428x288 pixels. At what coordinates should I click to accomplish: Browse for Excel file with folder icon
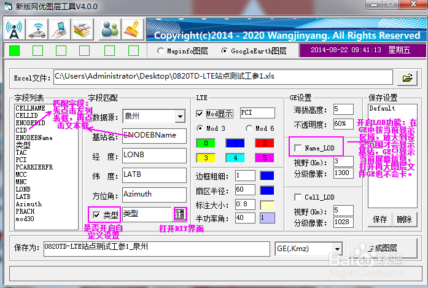pyautogui.click(x=407, y=78)
